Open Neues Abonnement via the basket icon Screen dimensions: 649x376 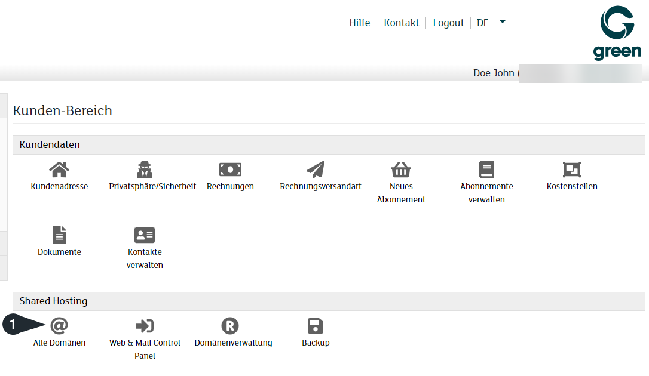tap(401, 170)
